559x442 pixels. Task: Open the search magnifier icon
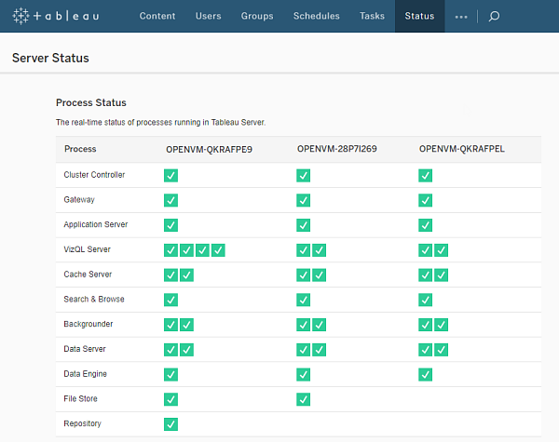(494, 17)
